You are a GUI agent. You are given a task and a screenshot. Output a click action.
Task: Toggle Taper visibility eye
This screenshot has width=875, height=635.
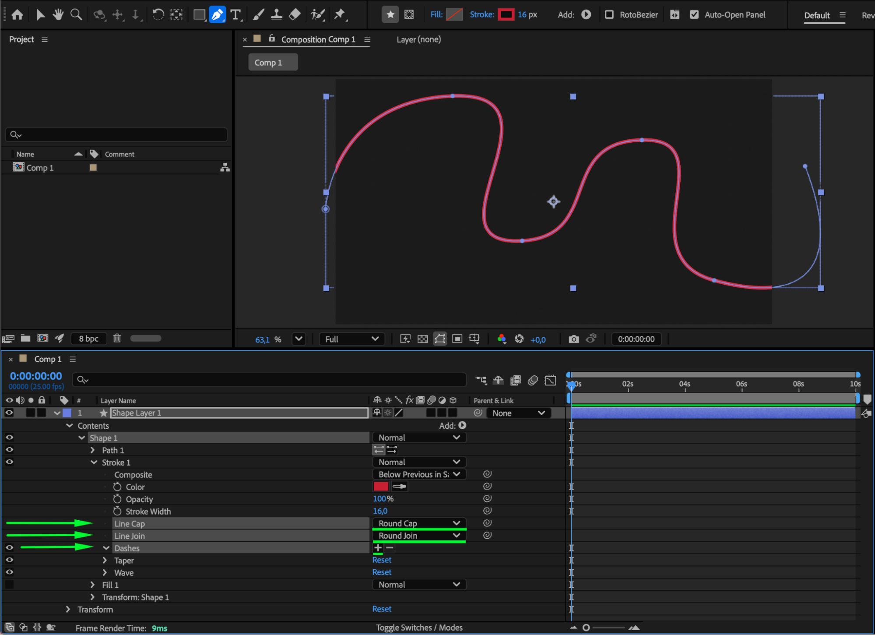point(9,560)
